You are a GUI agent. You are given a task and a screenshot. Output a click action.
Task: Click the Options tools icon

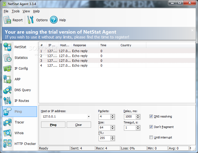(31, 20)
